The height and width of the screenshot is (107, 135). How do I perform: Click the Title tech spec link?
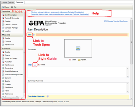[x=30, y=35]
